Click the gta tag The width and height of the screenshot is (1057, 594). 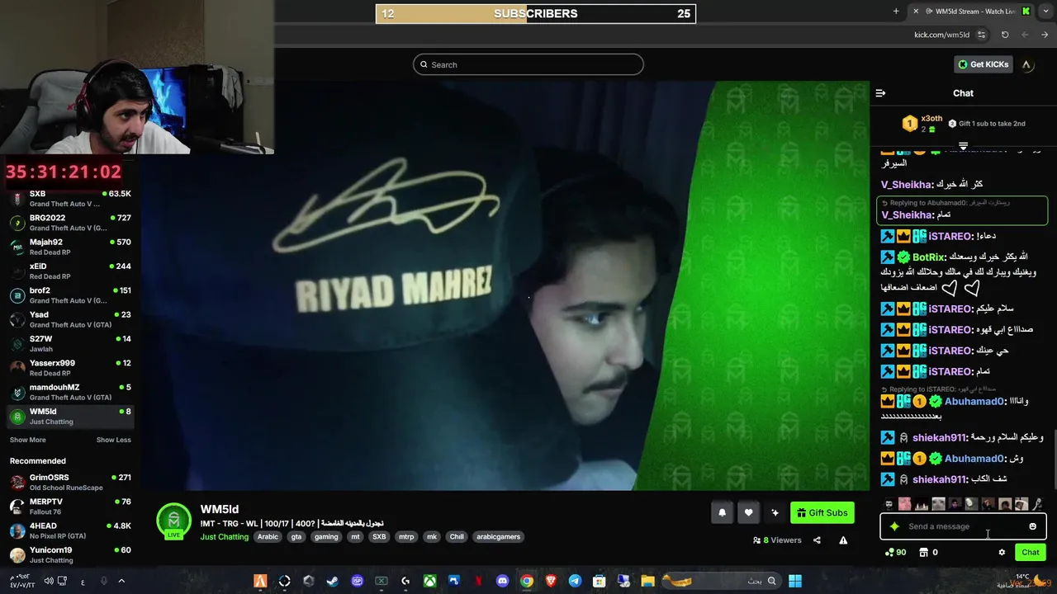(x=296, y=536)
